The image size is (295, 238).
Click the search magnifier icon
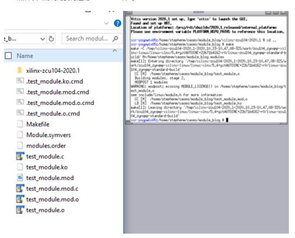(x=114, y=39)
